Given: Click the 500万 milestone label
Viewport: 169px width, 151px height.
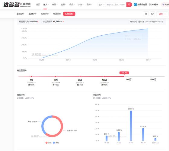Looking at the screenshot, I should coord(129,79).
